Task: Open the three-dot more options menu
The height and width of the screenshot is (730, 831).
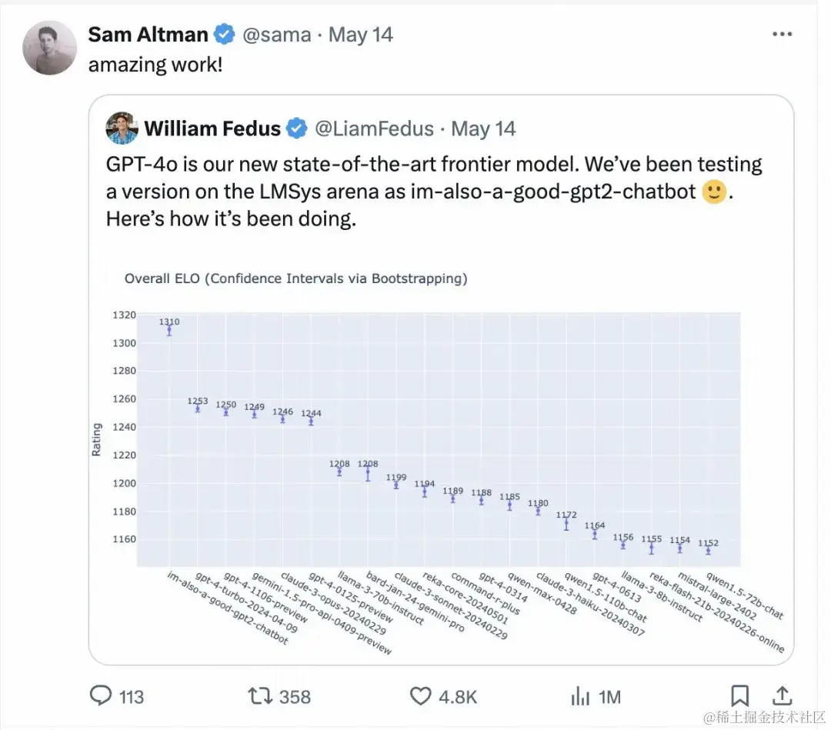Action: 782,35
